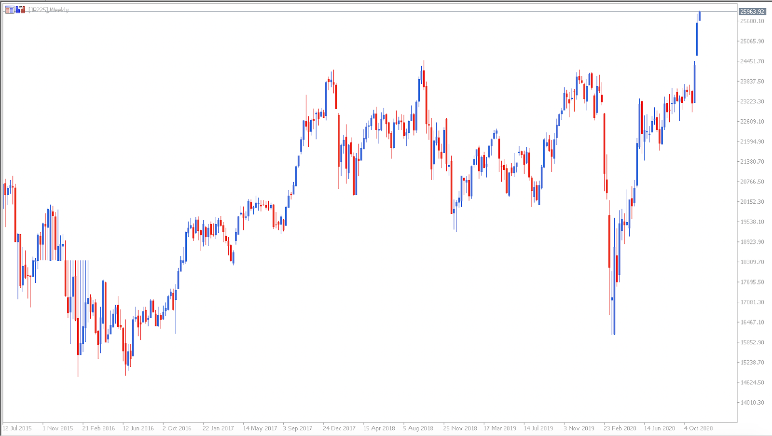Select the 2020 crash low blue candle
The width and height of the screenshot is (772, 436).
614,290
